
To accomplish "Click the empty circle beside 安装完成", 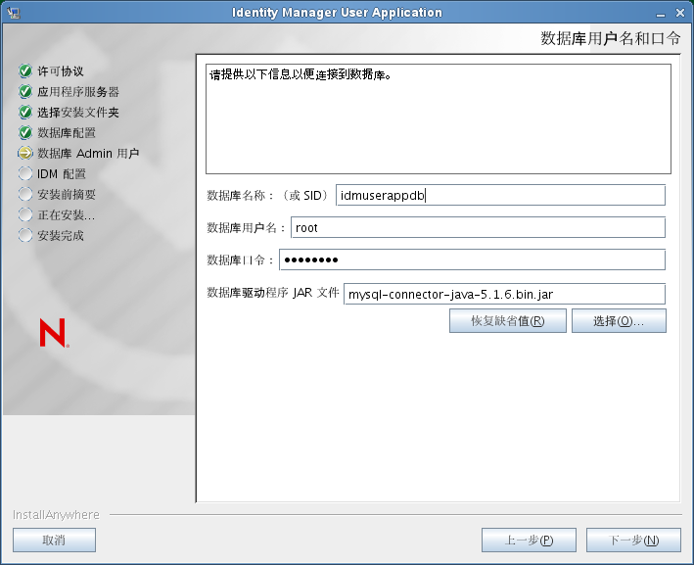I will pyautogui.click(x=25, y=235).
